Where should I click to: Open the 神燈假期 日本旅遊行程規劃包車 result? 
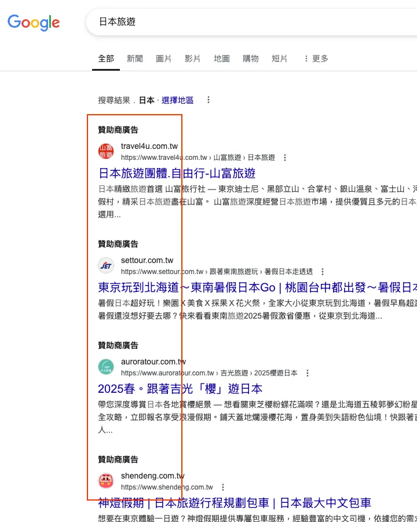pyautogui.click(x=235, y=503)
